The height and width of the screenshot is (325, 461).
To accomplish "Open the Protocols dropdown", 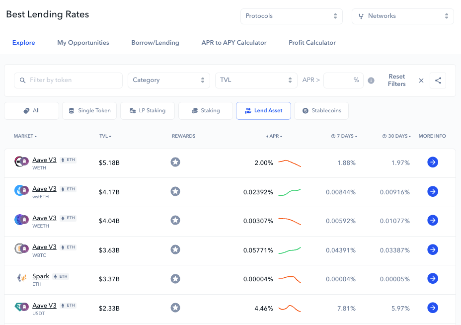I will [292, 16].
